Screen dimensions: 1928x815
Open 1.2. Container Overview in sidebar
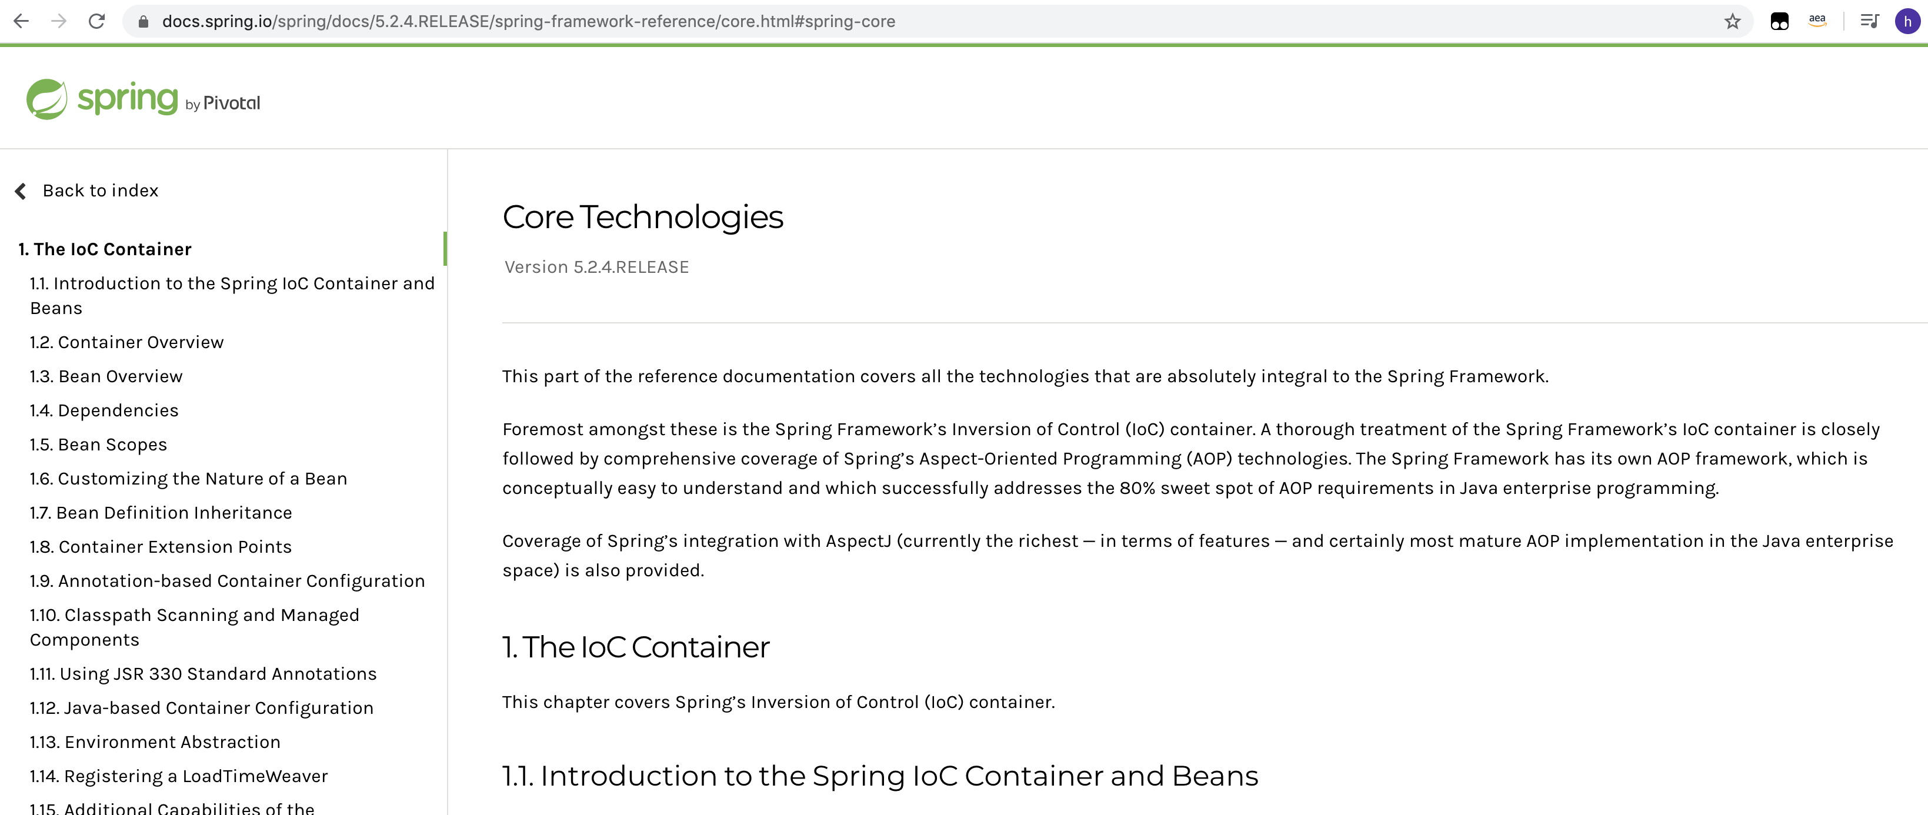pyautogui.click(x=126, y=342)
